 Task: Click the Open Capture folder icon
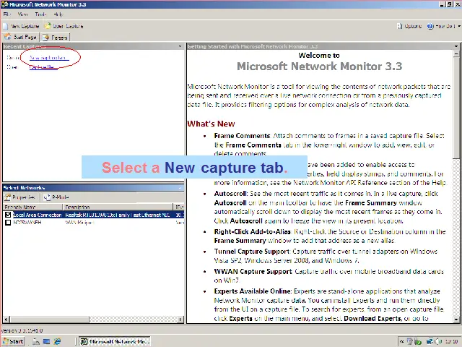(x=48, y=26)
